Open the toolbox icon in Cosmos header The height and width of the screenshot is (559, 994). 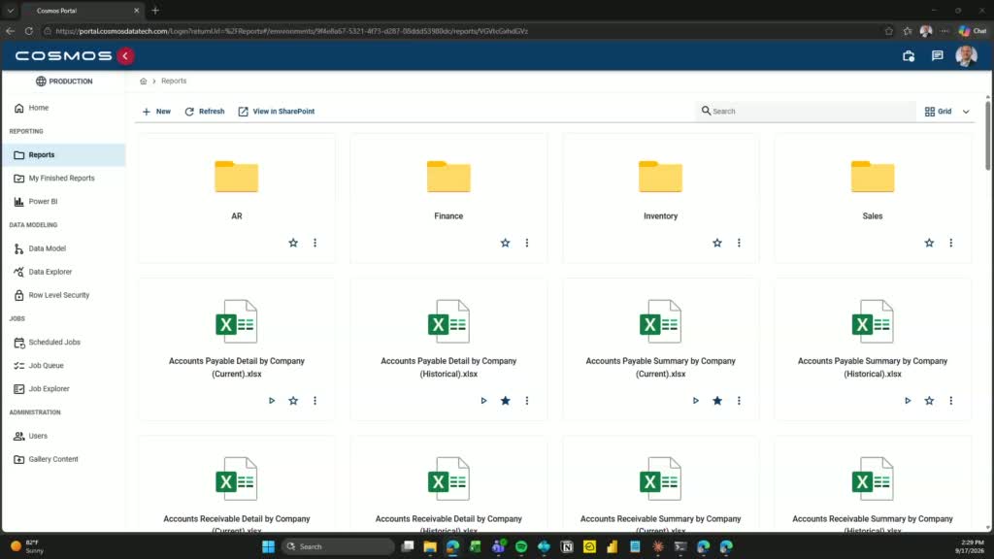[909, 55]
